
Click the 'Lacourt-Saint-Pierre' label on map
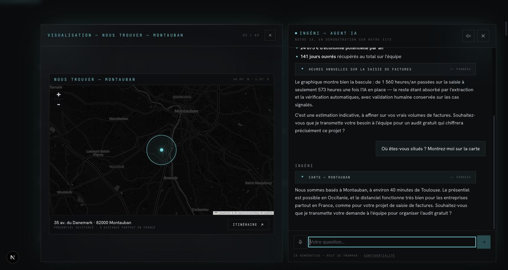pyautogui.click(x=98, y=153)
